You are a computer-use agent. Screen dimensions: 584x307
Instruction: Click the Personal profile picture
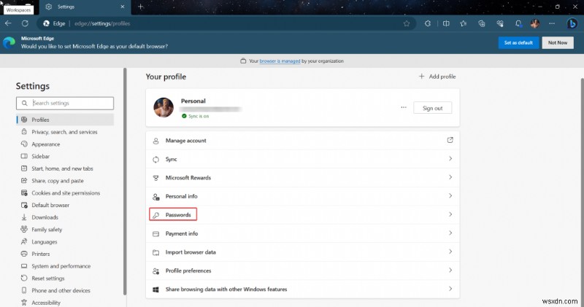click(x=164, y=107)
